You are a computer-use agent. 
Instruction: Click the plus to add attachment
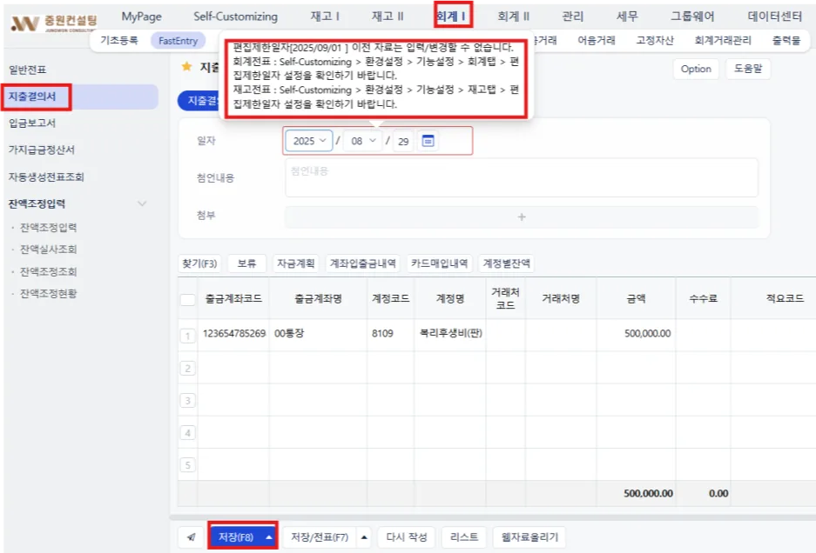tap(522, 217)
